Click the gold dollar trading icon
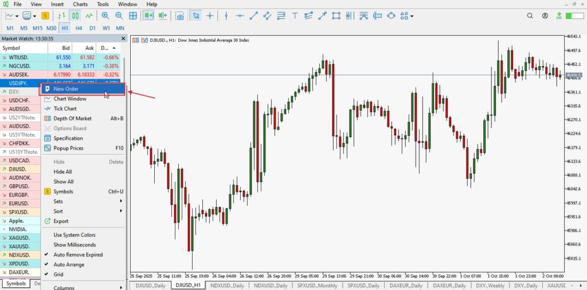The height and width of the screenshot is (290, 587). 45,16
